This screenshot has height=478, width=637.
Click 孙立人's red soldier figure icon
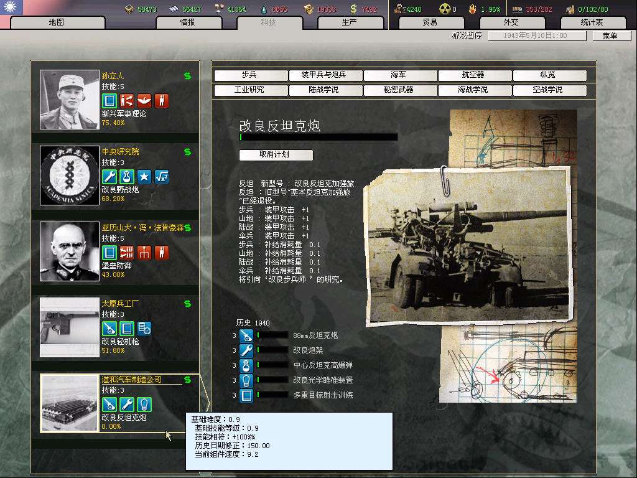tap(162, 101)
